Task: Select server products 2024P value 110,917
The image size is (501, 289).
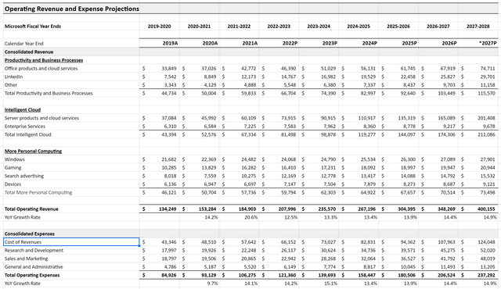Action: point(367,118)
